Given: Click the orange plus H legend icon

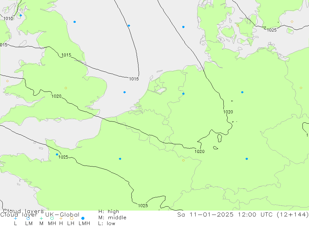Looking at the screenshot, I should pyautogui.click(x=61, y=218).
